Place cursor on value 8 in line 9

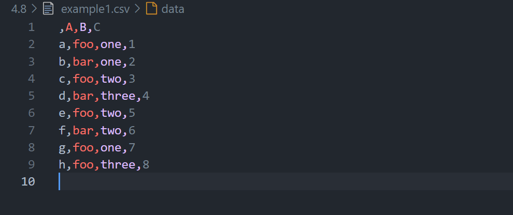(146, 165)
